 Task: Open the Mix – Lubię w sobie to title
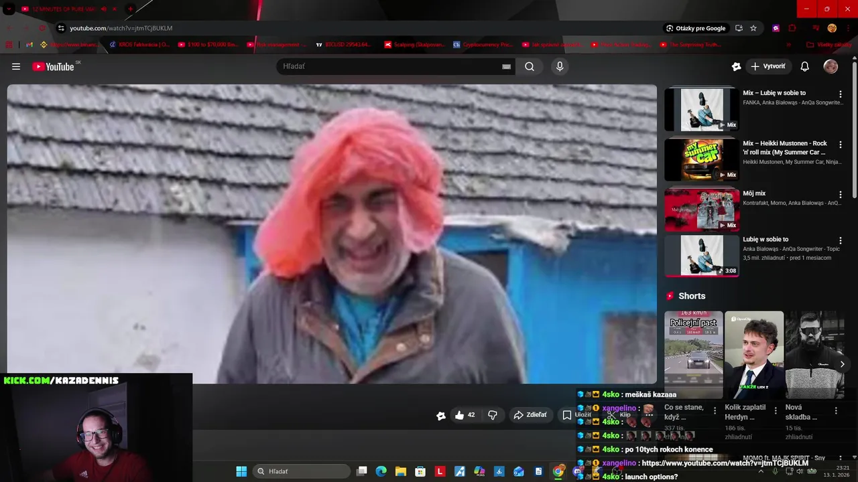click(x=774, y=93)
